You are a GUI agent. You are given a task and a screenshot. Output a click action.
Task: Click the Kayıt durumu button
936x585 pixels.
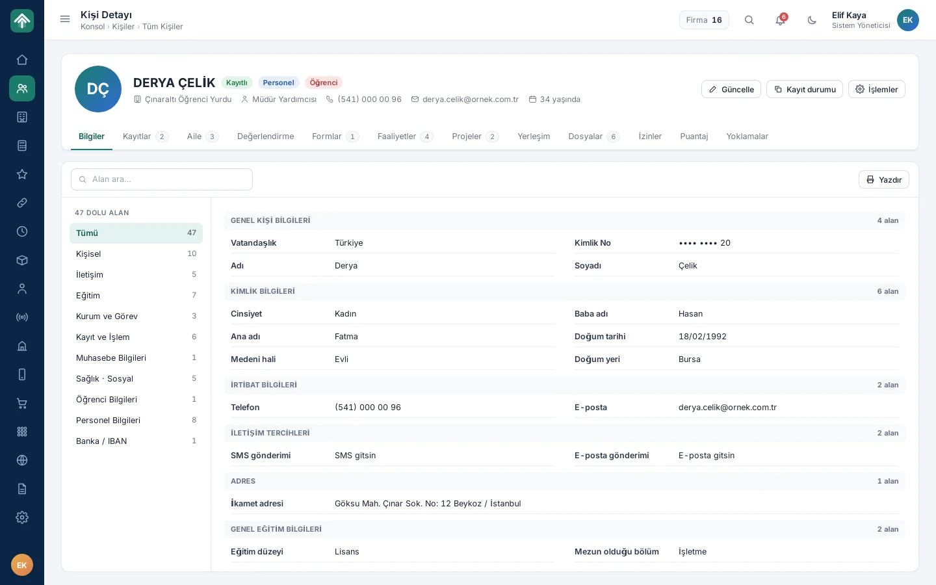tap(805, 89)
